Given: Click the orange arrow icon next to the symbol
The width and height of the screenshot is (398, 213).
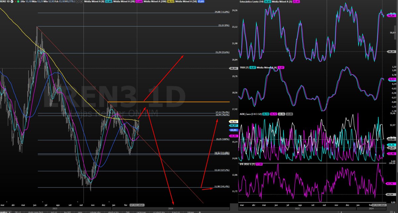Looking at the screenshot, I should [15, 2].
